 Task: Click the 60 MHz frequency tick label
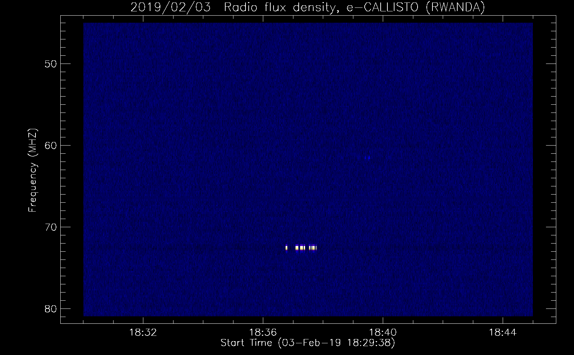coord(51,146)
